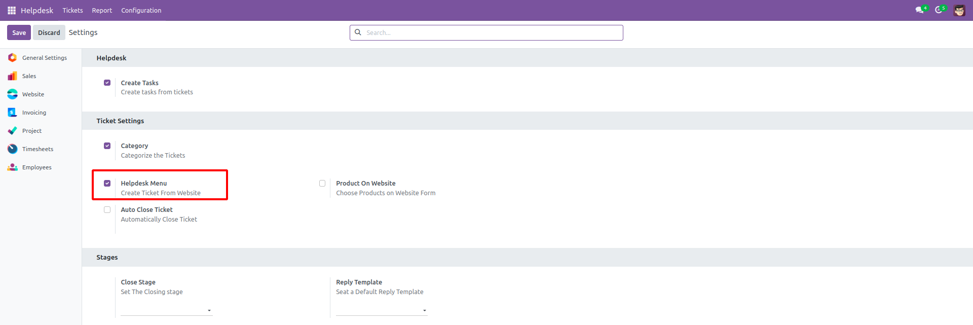Click the user avatar picture

click(959, 10)
